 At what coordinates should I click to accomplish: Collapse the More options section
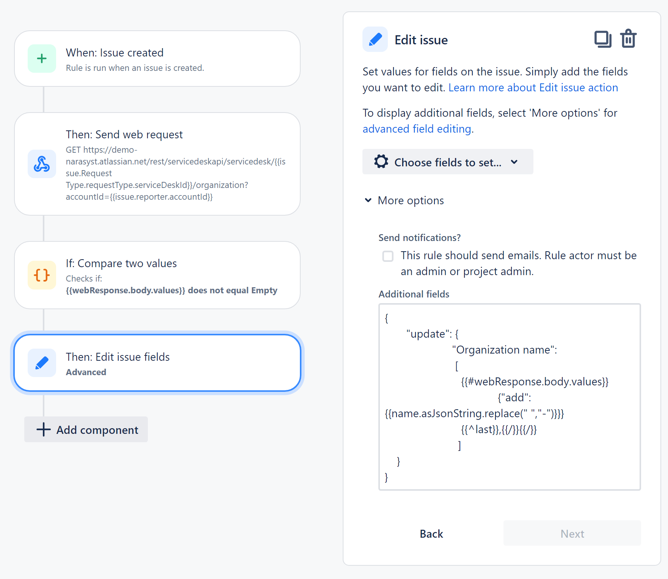point(404,200)
